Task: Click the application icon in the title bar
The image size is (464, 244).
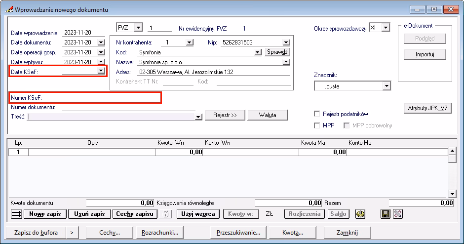Action: pos(9,9)
